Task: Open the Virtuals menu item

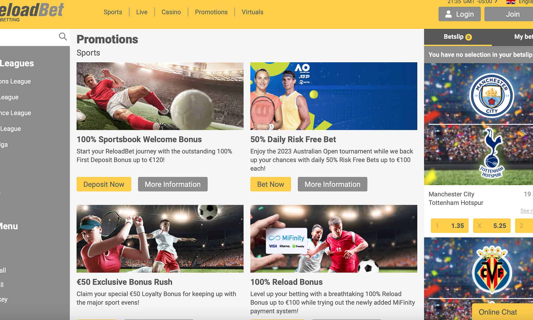Action: coord(253,12)
